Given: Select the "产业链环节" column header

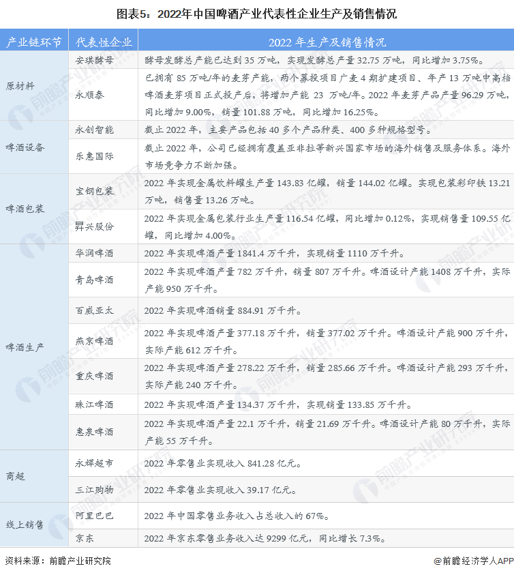Looking at the screenshot, I should click(x=34, y=42).
